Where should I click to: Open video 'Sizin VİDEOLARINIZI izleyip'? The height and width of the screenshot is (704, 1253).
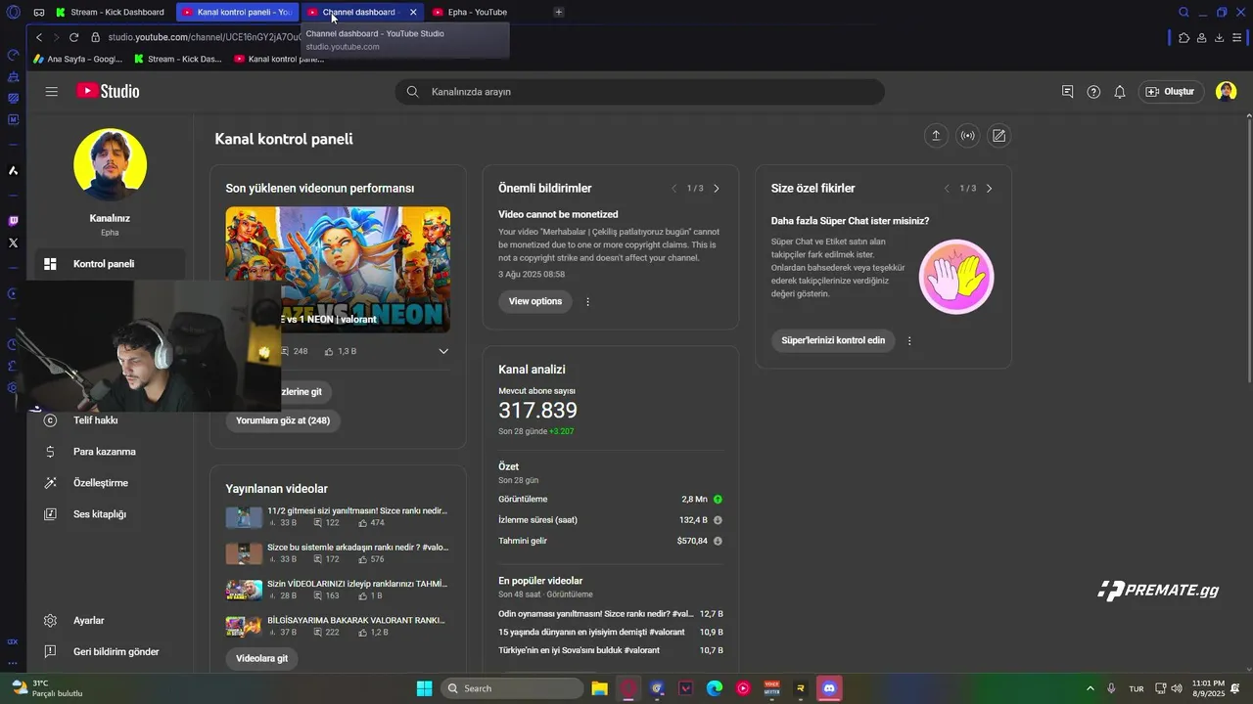357,583
